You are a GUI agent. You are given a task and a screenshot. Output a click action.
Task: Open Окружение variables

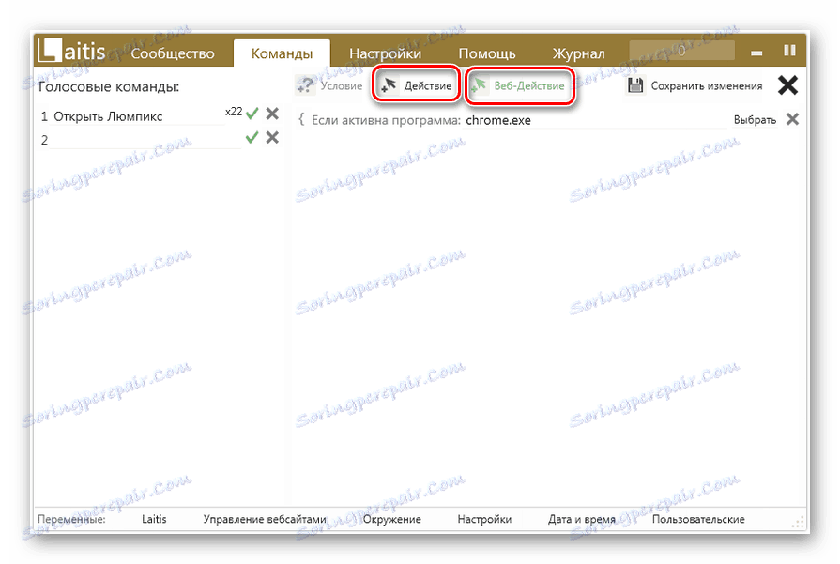pos(391,519)
